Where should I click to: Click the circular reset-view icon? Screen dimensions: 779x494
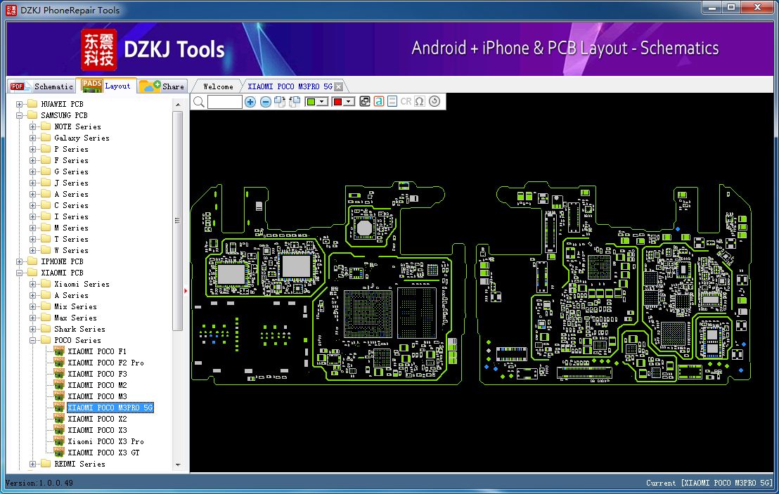tap(434, 102)
